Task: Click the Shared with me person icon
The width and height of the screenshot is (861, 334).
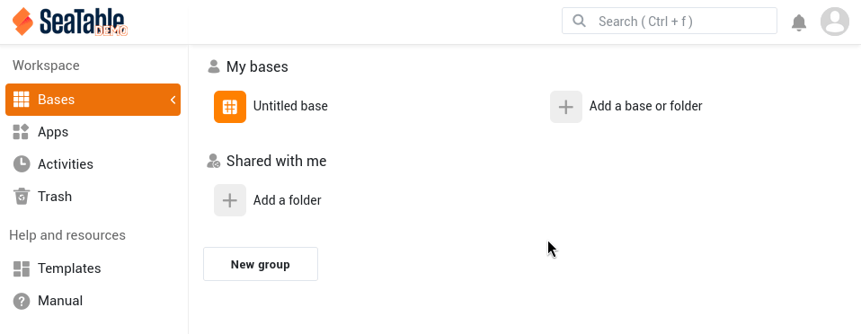Action: [x=214, y=161]
